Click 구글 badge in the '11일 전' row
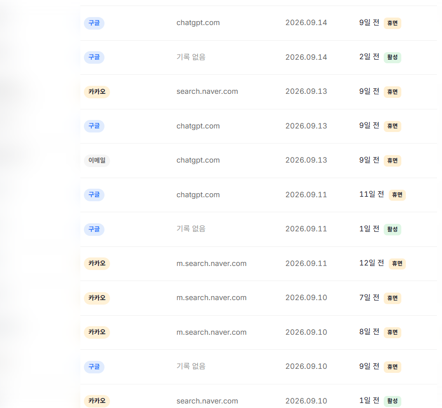Image resolution: width=442 pixels, height=408 pixels. [x=94, y=195]
